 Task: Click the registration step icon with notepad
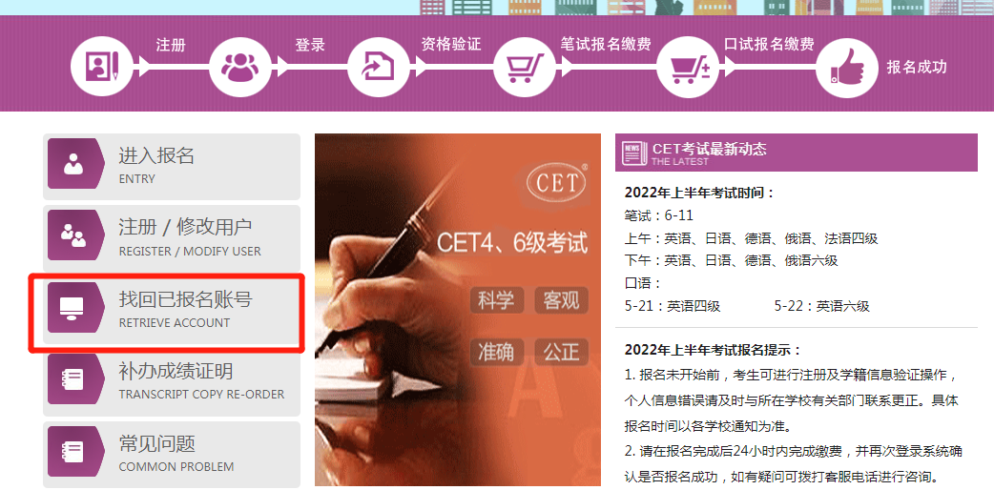[x=101, y=66]
